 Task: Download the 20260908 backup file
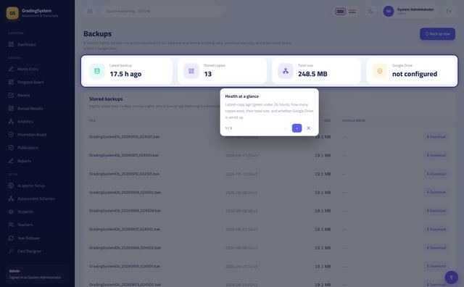(x=436, y=211)
